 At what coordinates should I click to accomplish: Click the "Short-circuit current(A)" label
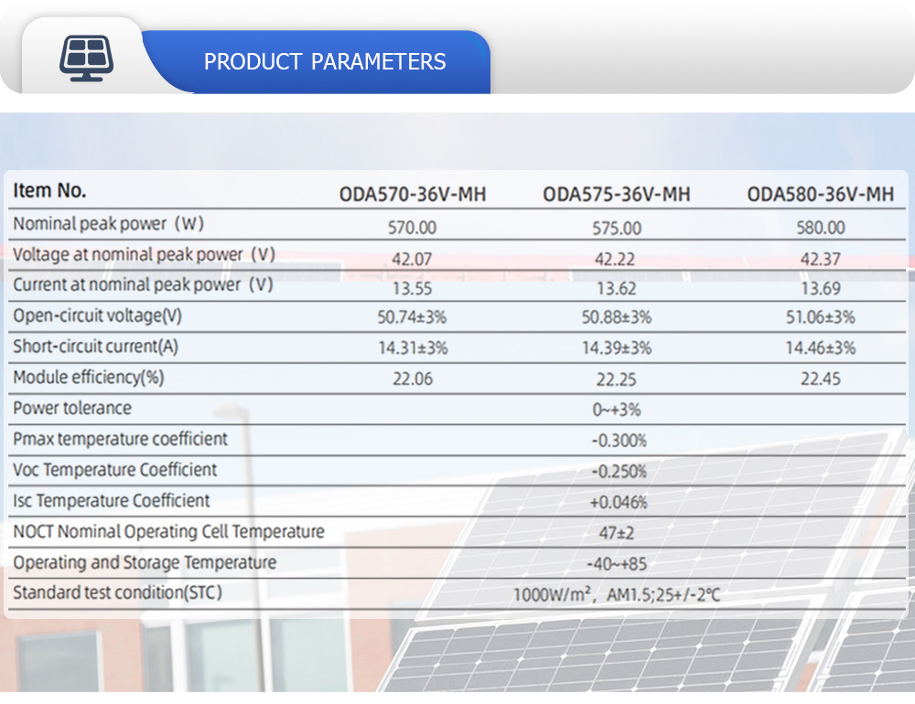pyautogui.click(x=96, y=347)
